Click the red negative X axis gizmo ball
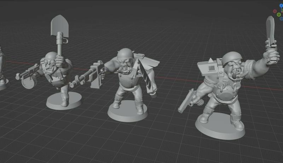This screenshot has height=163, width=283. tap(275, 11)
